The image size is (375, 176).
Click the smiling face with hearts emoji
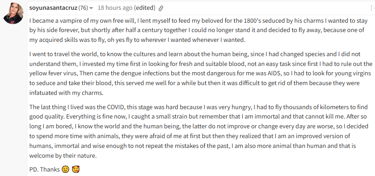click(76, 170)
